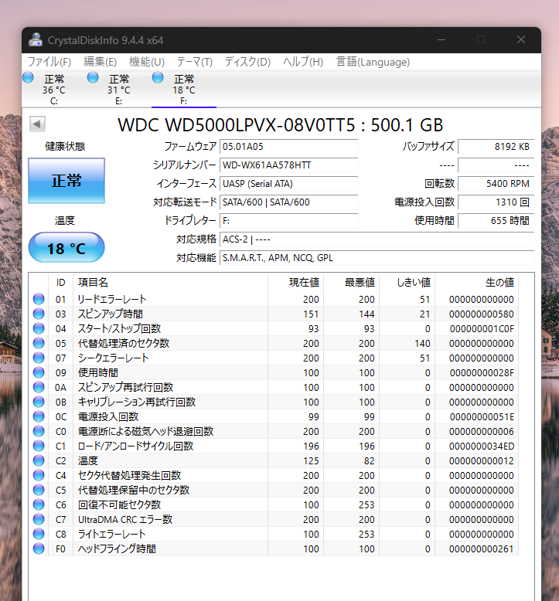Viewport: 559px width, 601px height.
Task: Click status orb for 0B キャリブレーション再試行回数 row
Action: [39, 402]
